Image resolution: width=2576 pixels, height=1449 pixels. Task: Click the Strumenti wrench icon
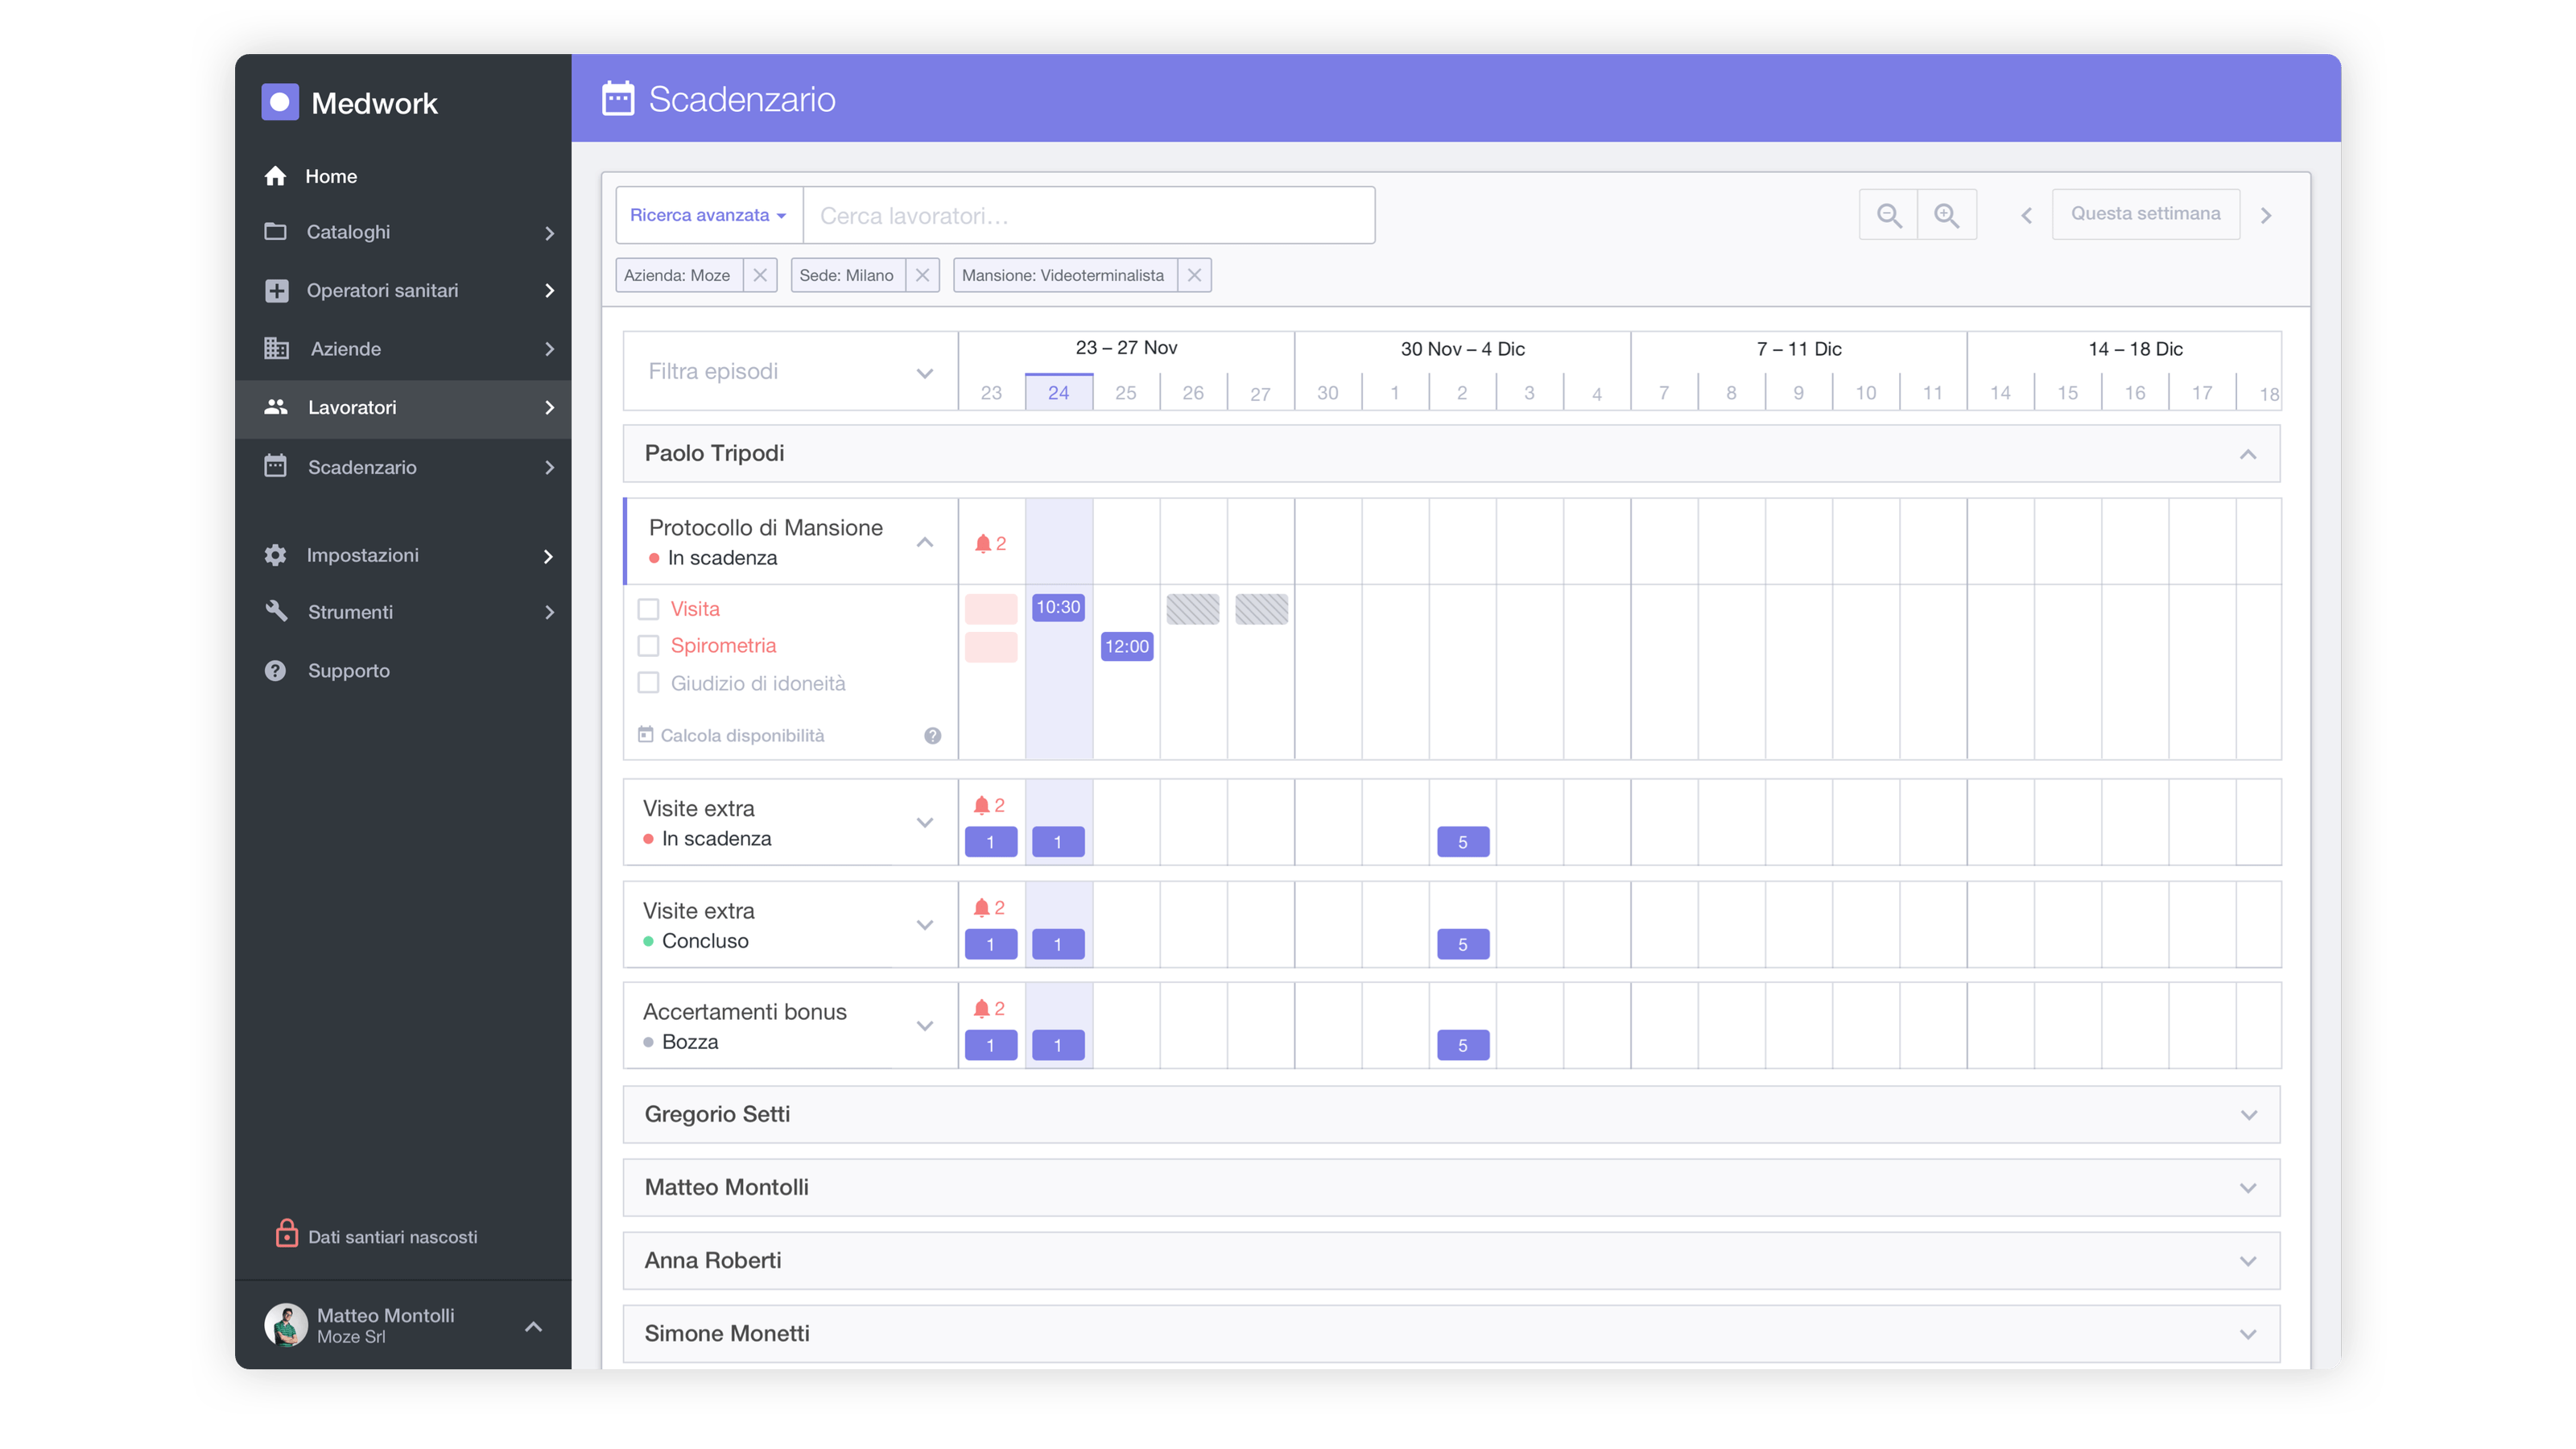pos(276,611)
